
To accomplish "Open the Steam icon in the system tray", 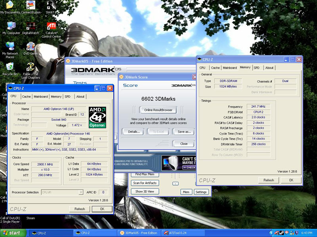I will [x=282, y=233].
